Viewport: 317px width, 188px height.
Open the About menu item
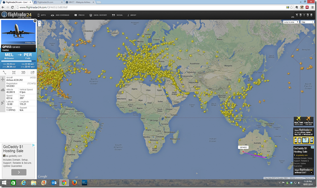click(132, 15)
